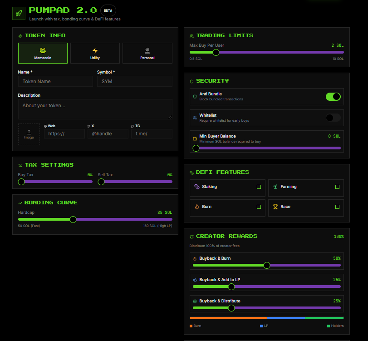
Task: Click the Buyback & Distribute slider handle
Action: tap(231, 308)
